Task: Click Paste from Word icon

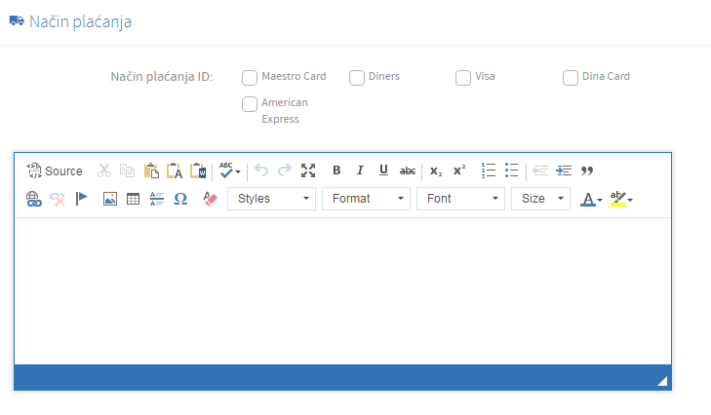Action: (198, 170)
